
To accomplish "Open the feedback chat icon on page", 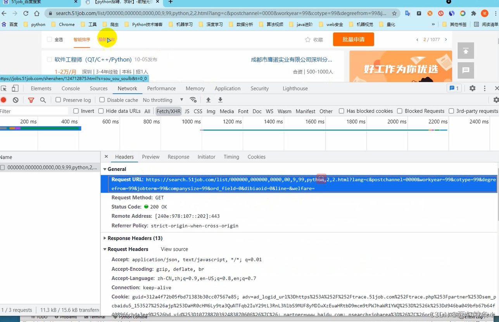I will (x=466, y=70).
